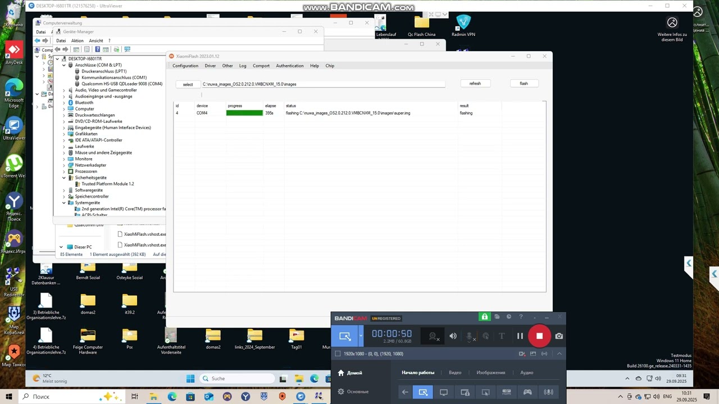Stop the Bandicam recording
This screenshot has width=719, height=404.
[x=539, y=336]
